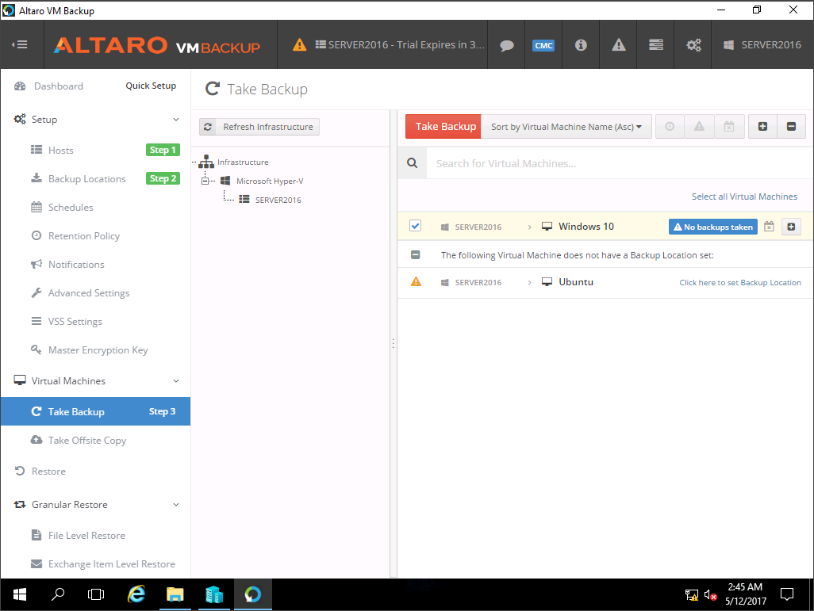Collapse all rows with minus icon

tap(792, 127)
